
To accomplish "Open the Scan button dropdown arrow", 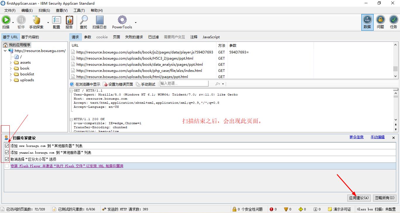I will 13,22.
